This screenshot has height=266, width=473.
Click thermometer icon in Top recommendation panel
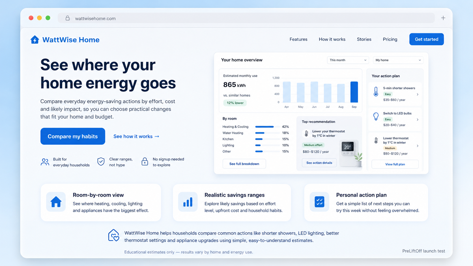(x=306, y=133)
